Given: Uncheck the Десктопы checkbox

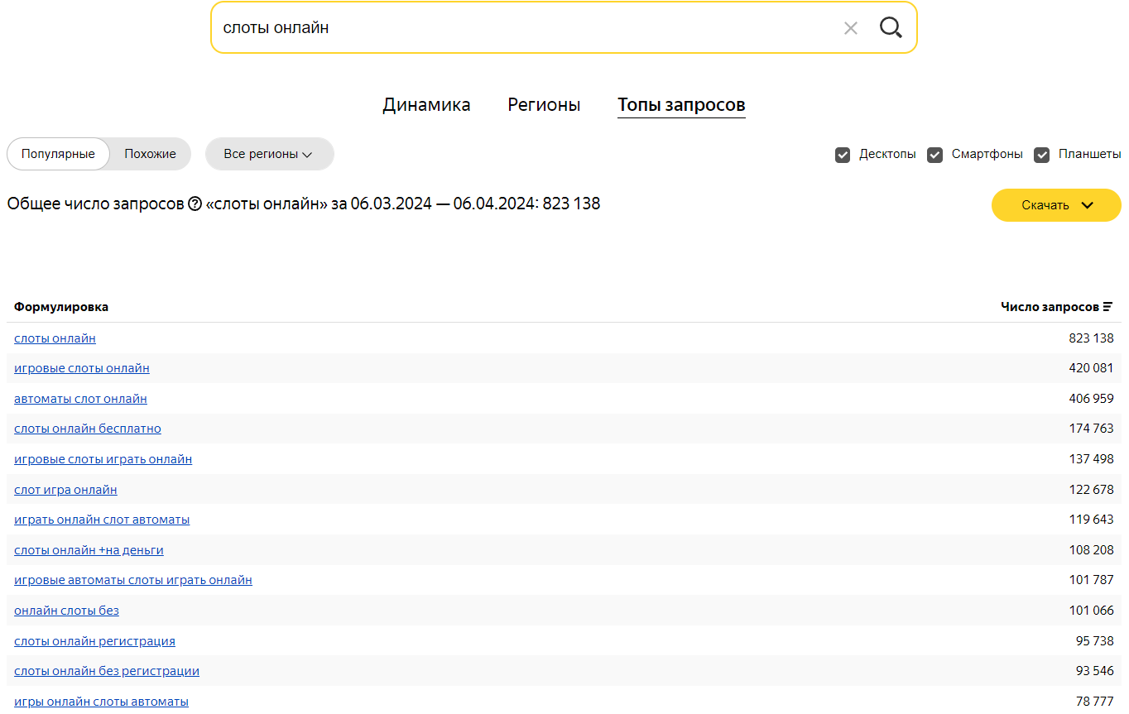Looking at the screenshot, I should tap(843, 155).
